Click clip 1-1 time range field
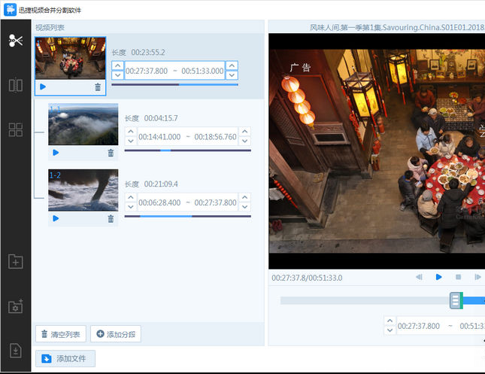Image resolution: width=485 pixels, height=374 pixels. (x=188, y=136)
